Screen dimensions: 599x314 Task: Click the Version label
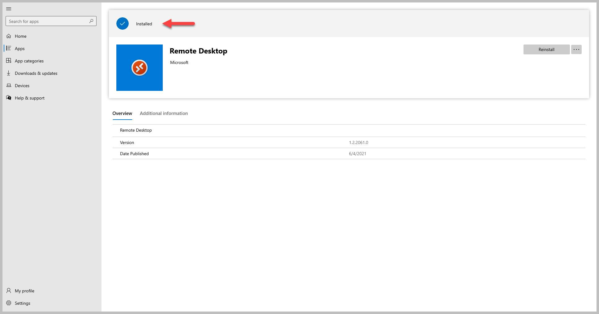click(127, 142)
